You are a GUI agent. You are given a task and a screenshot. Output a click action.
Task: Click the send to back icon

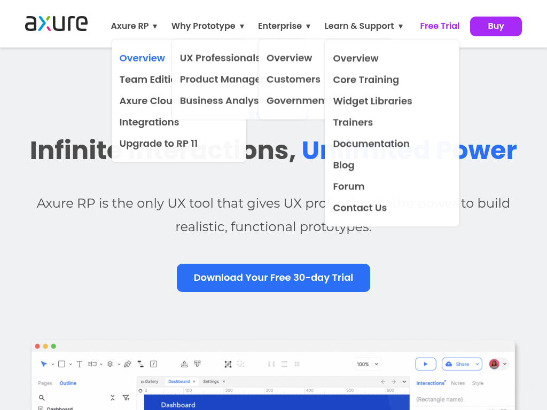coord(198,364)
